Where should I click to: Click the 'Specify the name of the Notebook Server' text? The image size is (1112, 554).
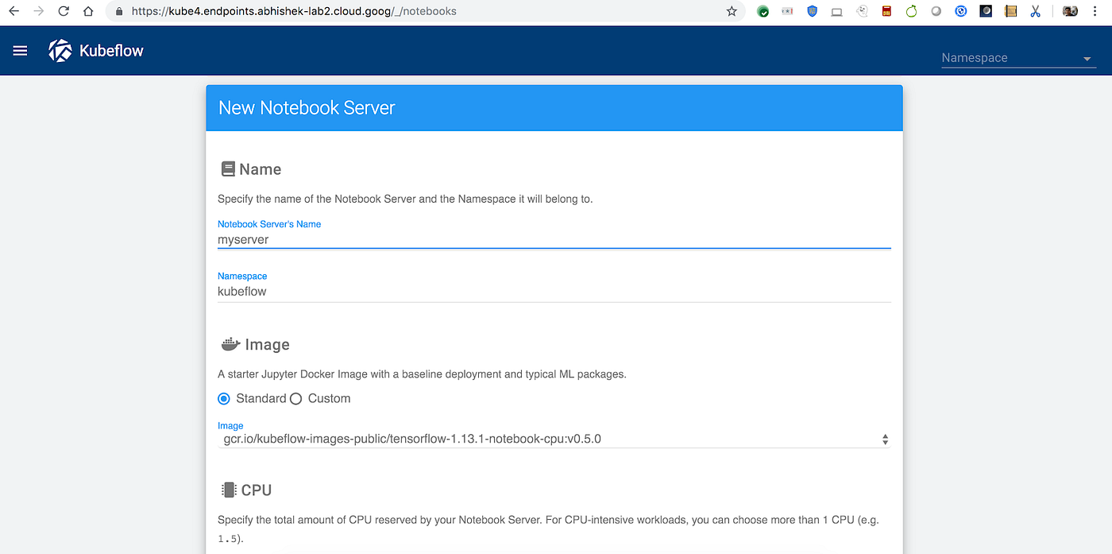pos(405,199)
